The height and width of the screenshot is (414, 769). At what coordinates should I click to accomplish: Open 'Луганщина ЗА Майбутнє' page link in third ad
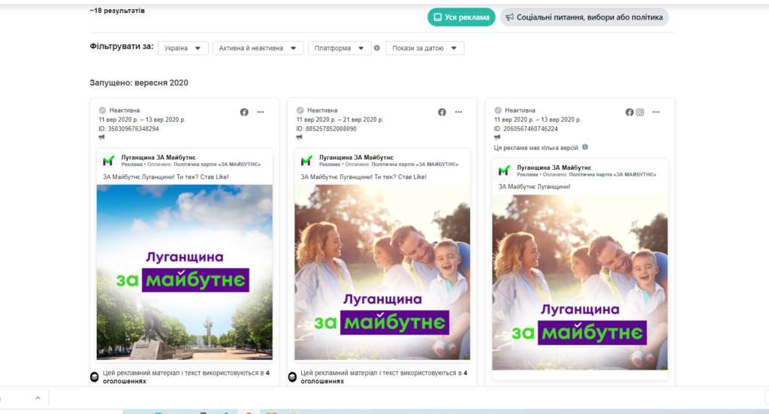coord(553,168)
